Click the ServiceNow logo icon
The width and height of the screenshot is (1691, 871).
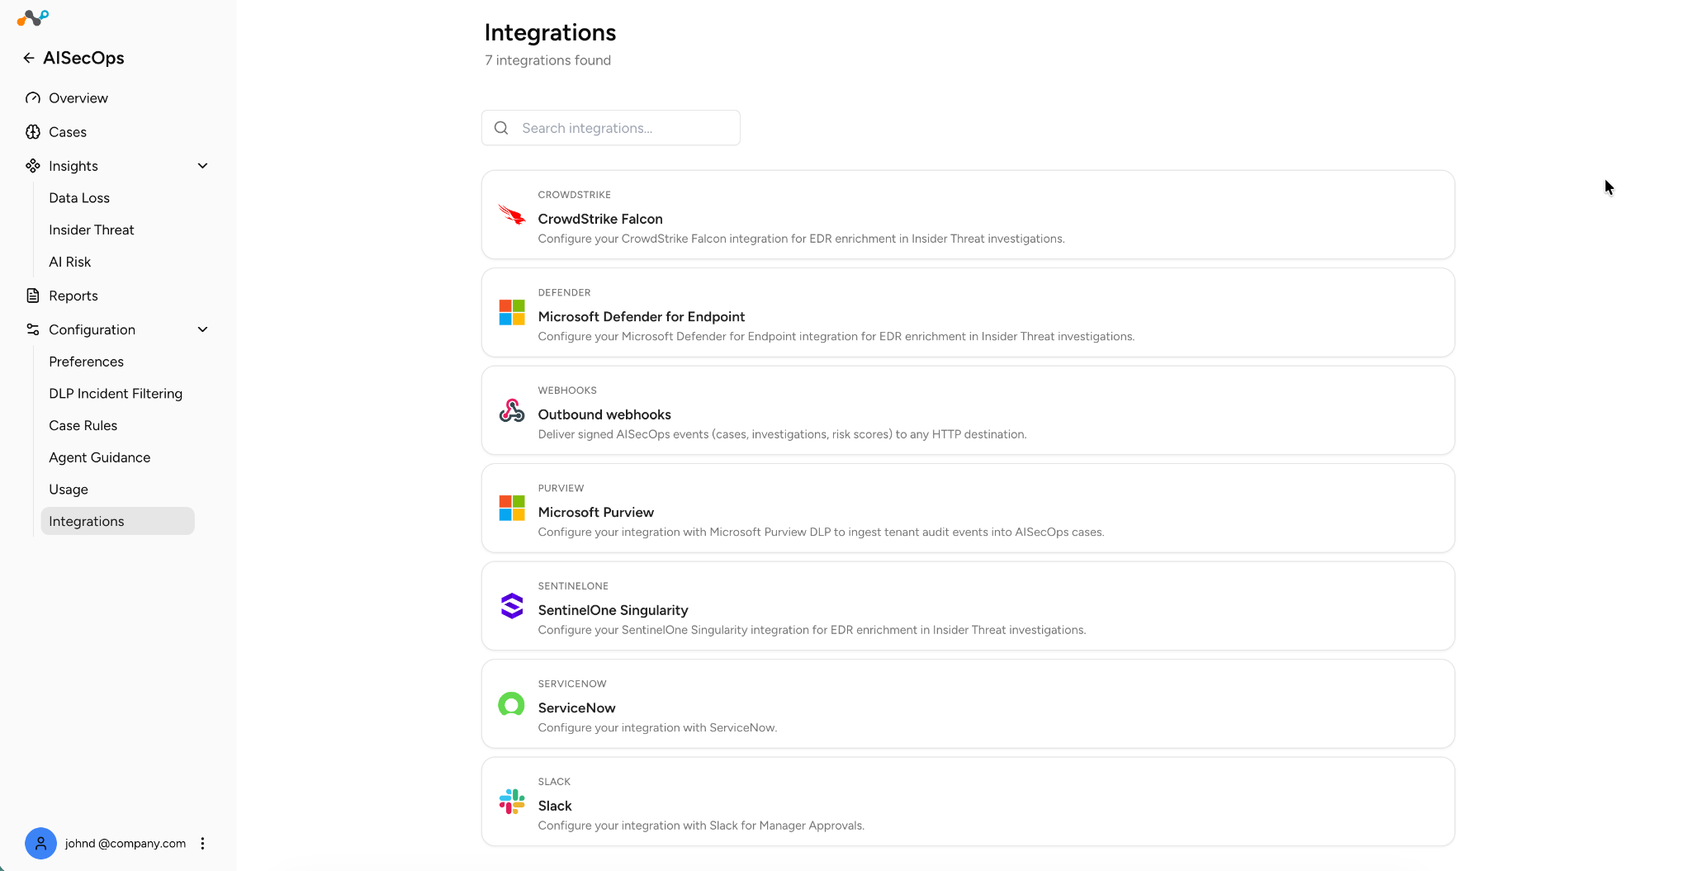pyautogui.click(x=512, y=704)
